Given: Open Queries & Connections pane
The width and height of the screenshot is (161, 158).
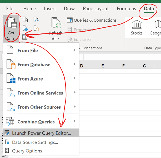Looking at the screenshot, I should [92, 20].
